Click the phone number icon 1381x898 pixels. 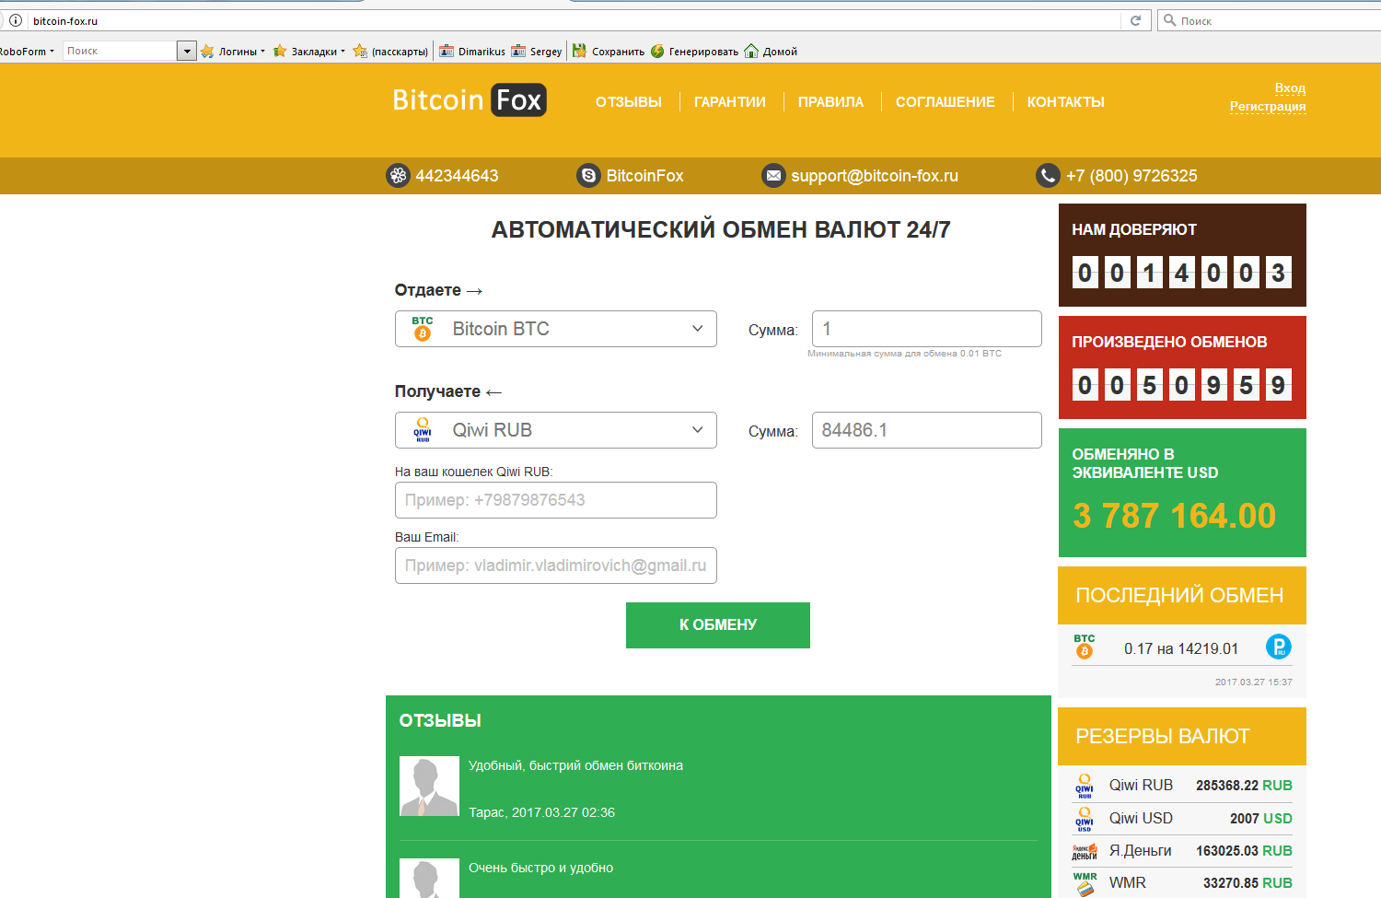(x=1048, y=175)
